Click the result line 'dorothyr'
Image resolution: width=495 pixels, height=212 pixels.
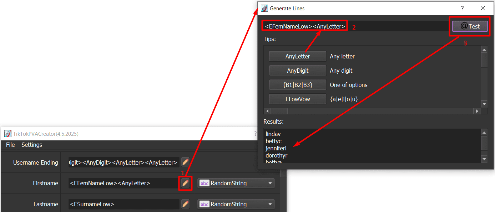[276, 155]
